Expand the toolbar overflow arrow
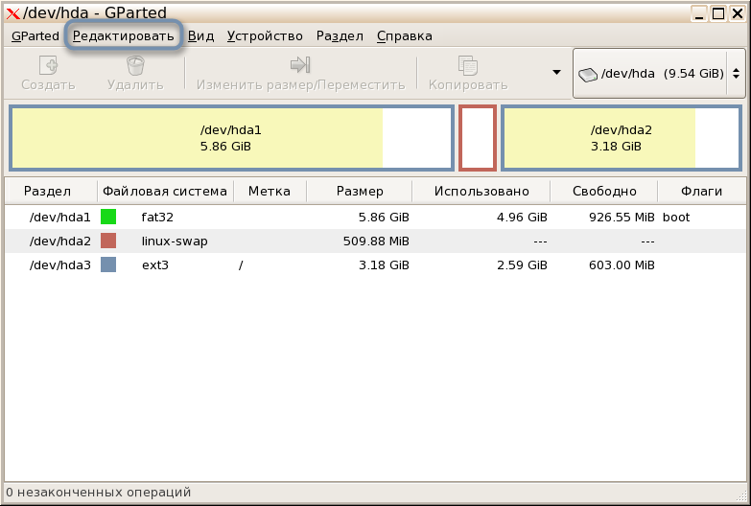Screen dimensions: 751x506 pos(555,73)
